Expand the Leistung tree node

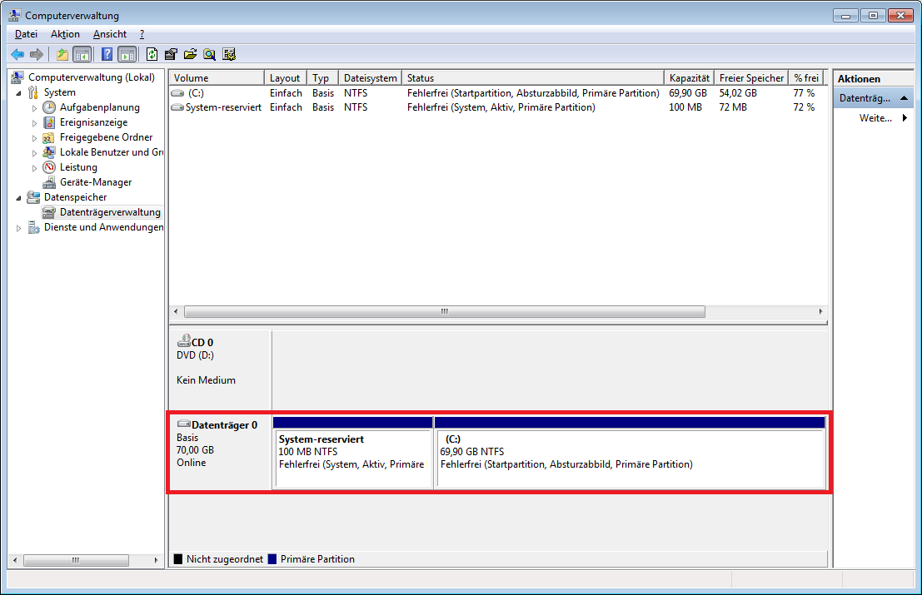click(34, 168)
